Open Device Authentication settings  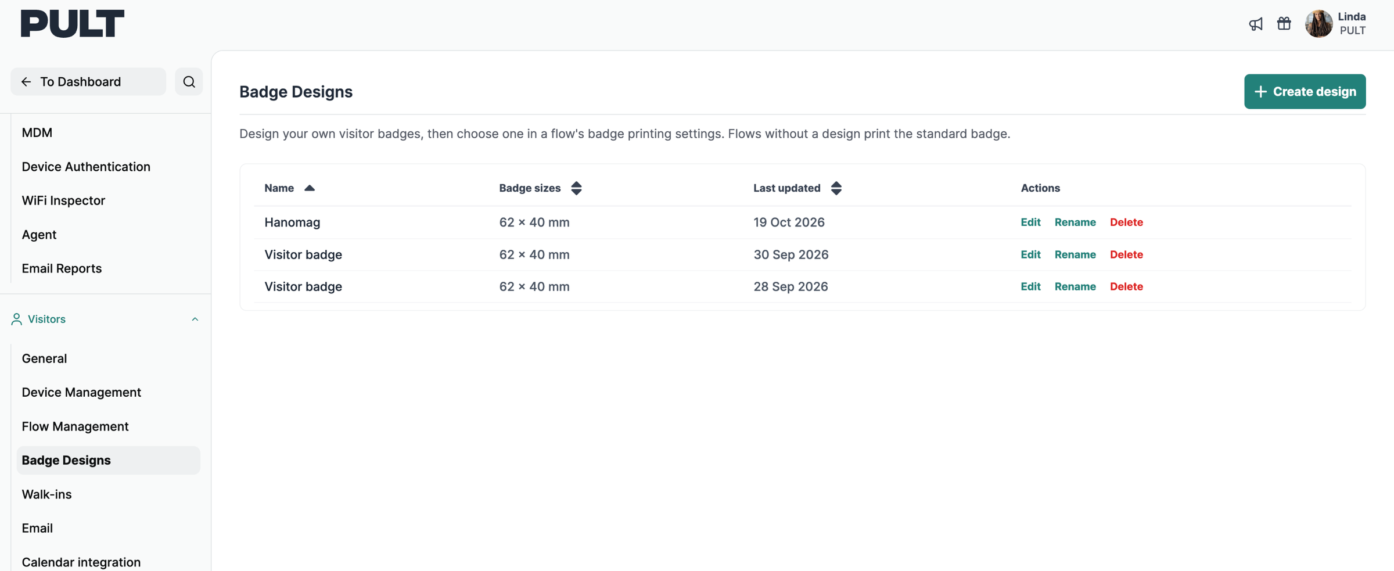(86, 167)
